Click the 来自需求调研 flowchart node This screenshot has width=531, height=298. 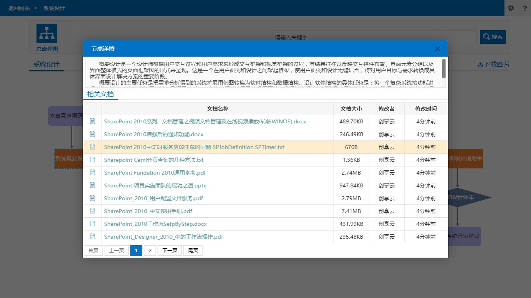pyautogui.click(x=66, y=116)
